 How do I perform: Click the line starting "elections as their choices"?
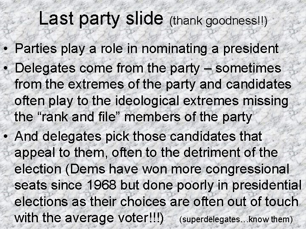[x=156, y=201]
